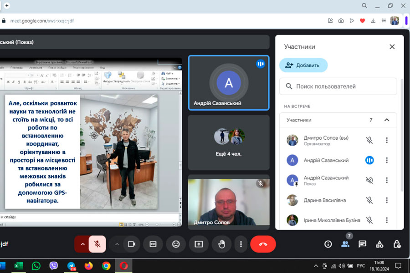Toggle closed captions button

pos(153,244)
